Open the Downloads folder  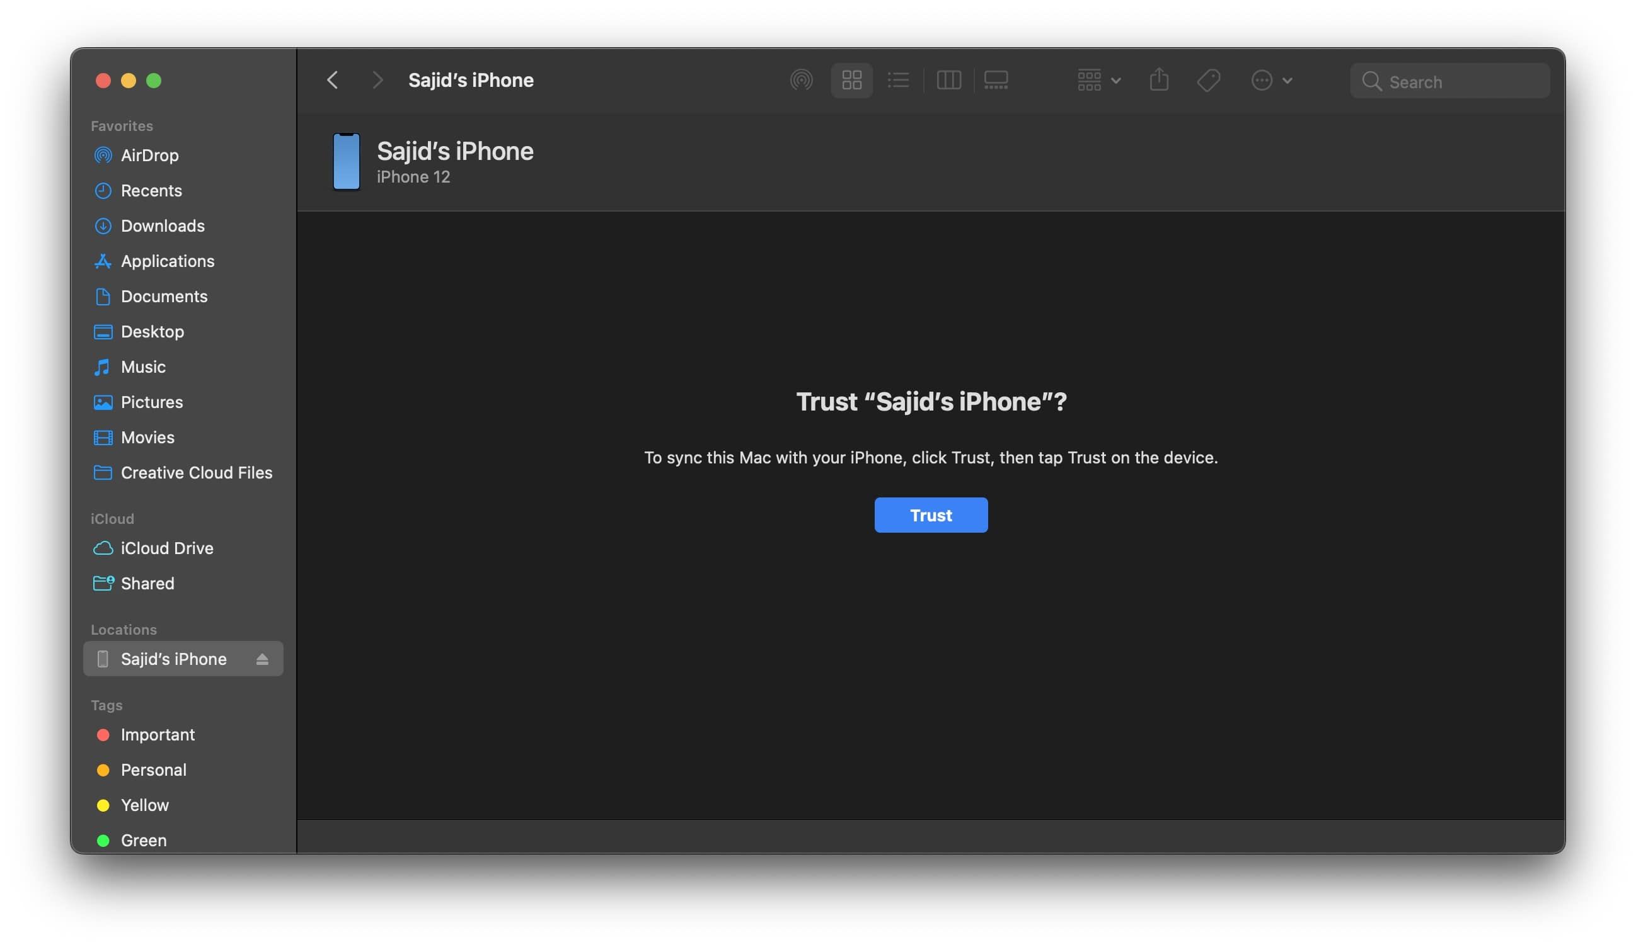163,225
